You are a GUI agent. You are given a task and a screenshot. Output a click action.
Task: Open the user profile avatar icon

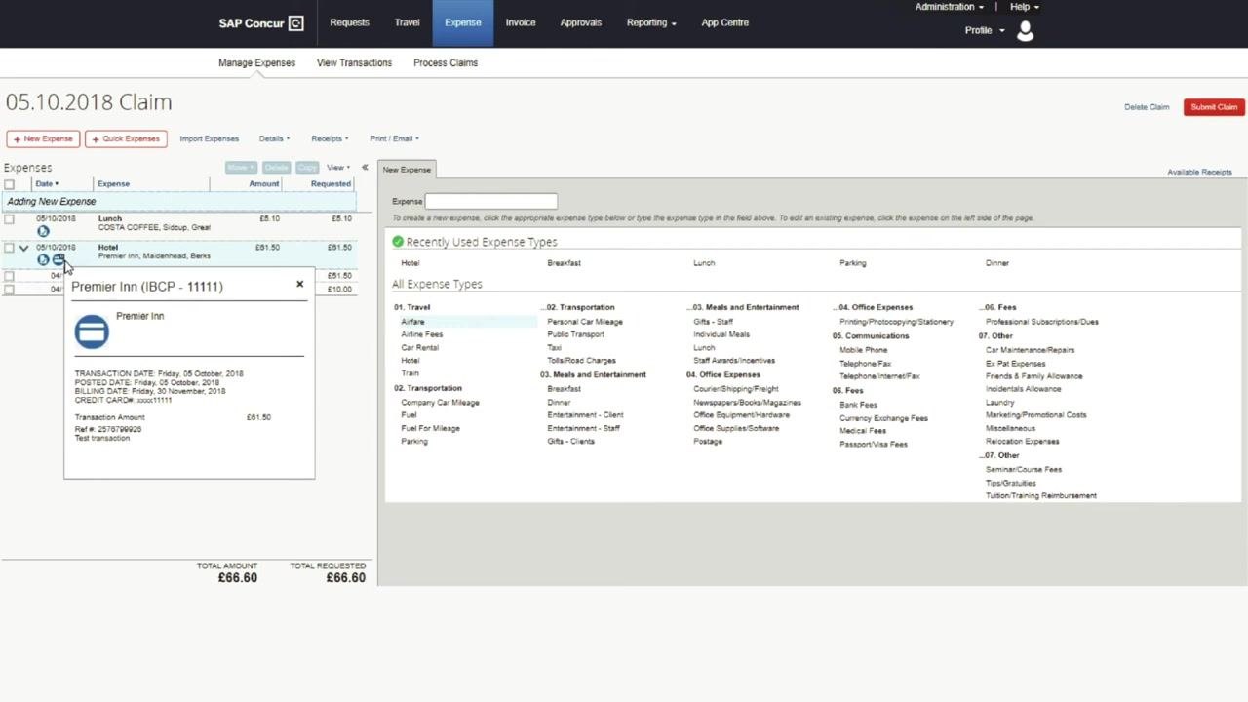pos(1025,31)
